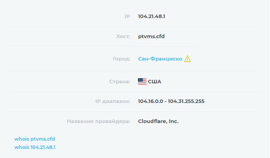270x158 pixels.
Task: Click the country name США
Action: click(x=154, y=82)
